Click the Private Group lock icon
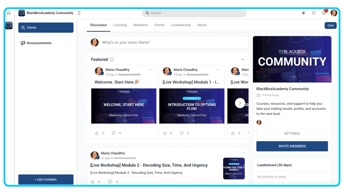The image size is (344, 194). point(258,95)
